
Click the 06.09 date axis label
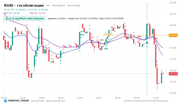118,98
